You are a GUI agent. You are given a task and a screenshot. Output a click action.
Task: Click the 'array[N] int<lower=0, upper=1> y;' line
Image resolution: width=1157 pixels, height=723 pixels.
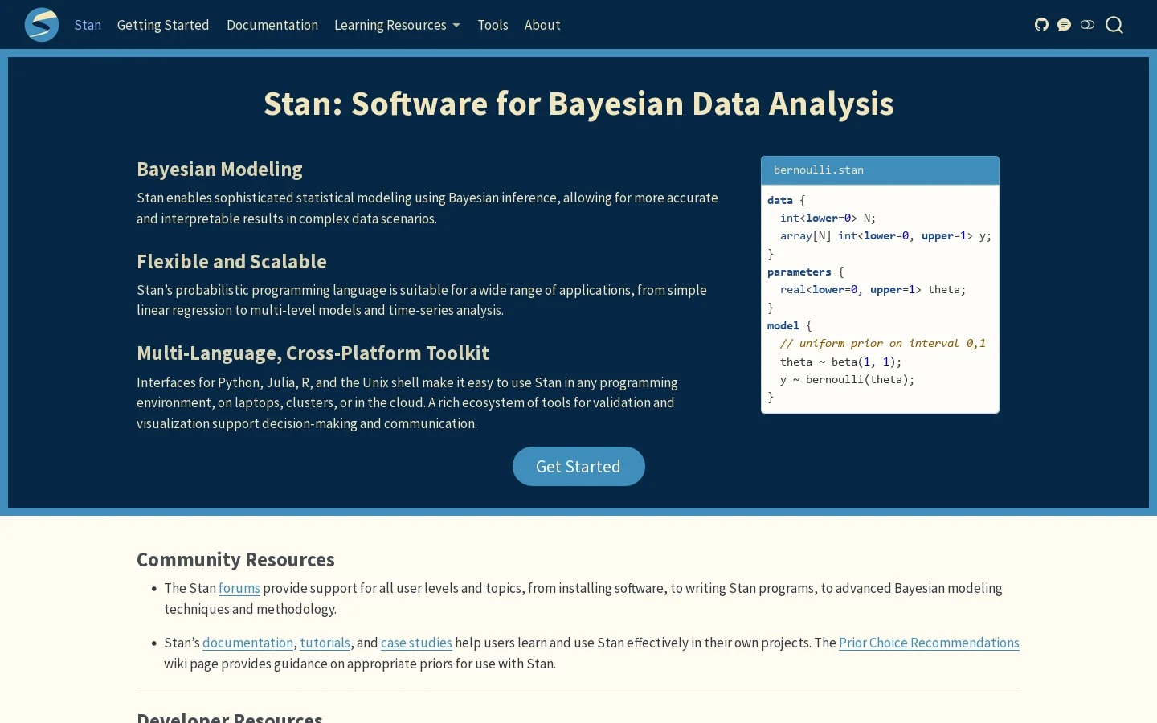[x=885, y=235]
